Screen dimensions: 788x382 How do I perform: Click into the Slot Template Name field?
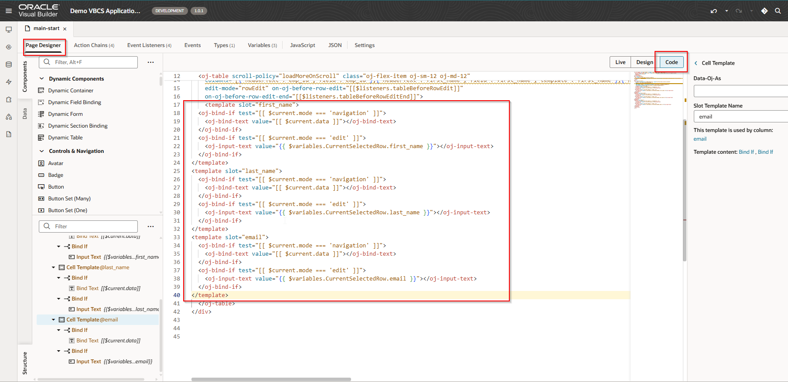point(740,117)
